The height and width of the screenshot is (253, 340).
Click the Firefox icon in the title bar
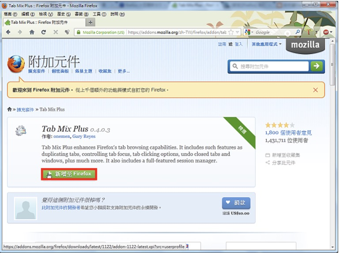point(4,6)
